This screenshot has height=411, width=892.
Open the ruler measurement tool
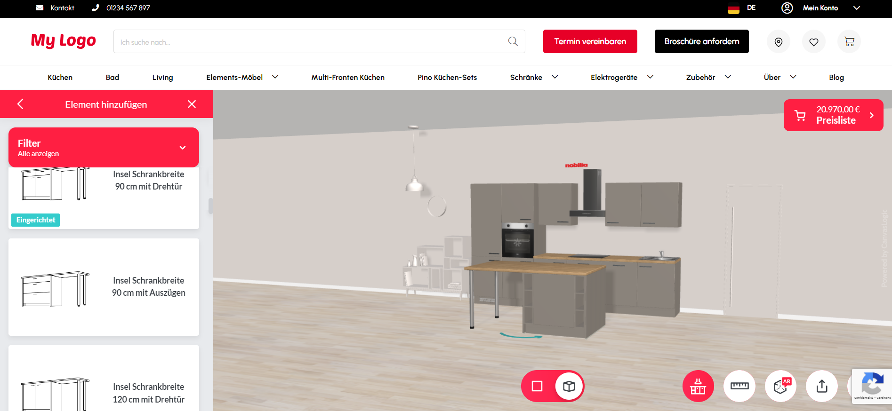pyautogui.click(x=739, y=386)
